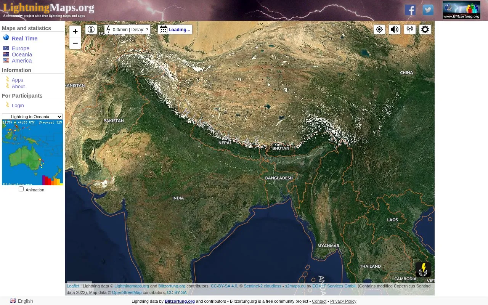Click the Oceania flag icon
The width and height of the screenshot is (488, 305).
tap(6, 55)
